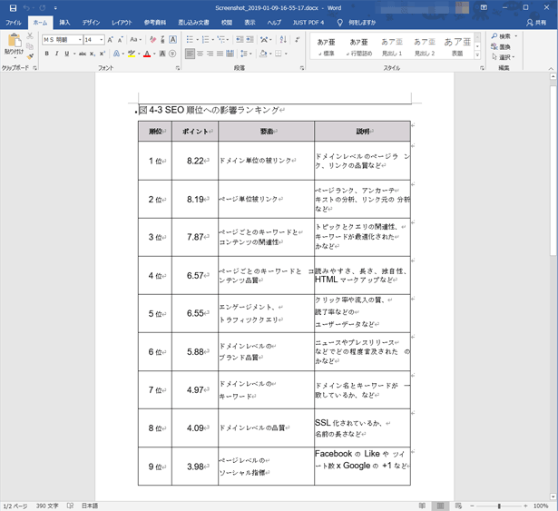558x511 pixels.
Task: Click the 選択 (Select) button
Action: click(x=504, y=57)
